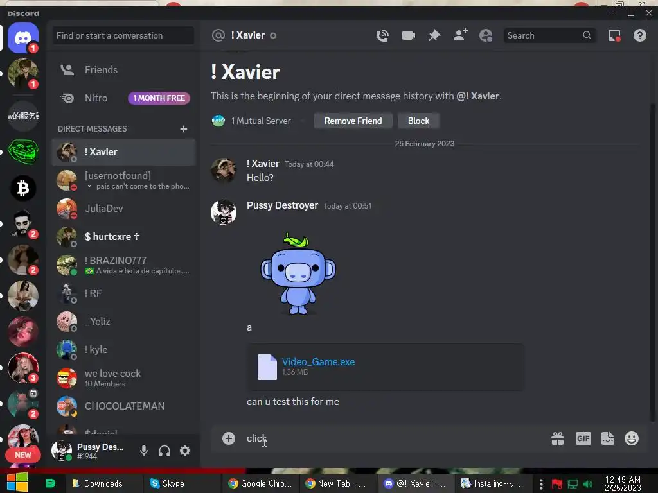
Task: Open the Nitro page
Action: pyautogui.click(x=124, y=98)
